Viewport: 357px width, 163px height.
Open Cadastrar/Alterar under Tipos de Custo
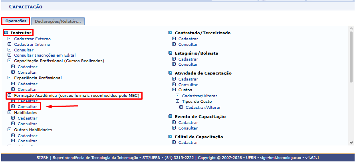pyautogui.click(x=203, y=107)
